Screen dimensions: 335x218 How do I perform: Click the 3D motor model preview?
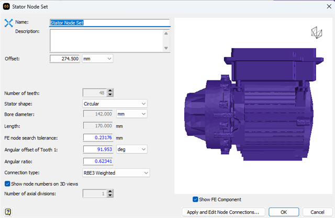pyautogui.click(x=254, y=105)
